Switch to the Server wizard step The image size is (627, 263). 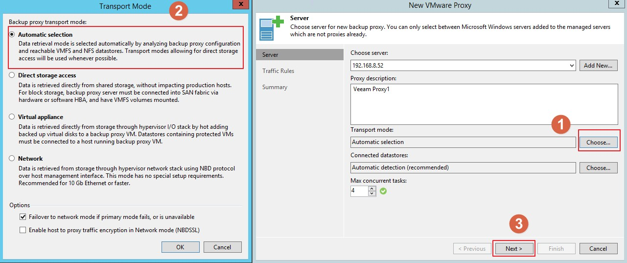pos(271,55)
